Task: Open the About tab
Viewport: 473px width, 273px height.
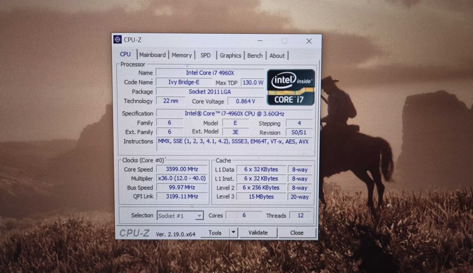Action: pos(277,55)
